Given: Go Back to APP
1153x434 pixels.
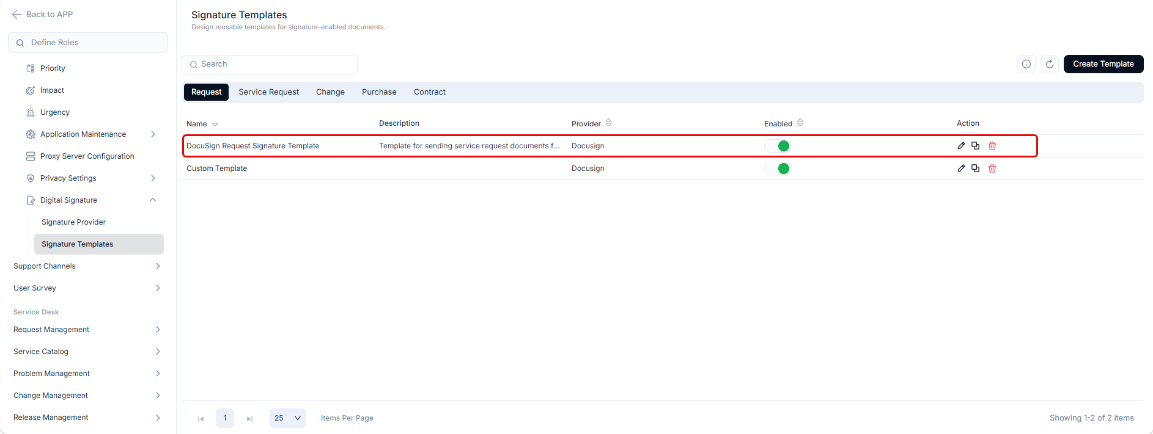Looking at the screenshot, I should (42, 14).
